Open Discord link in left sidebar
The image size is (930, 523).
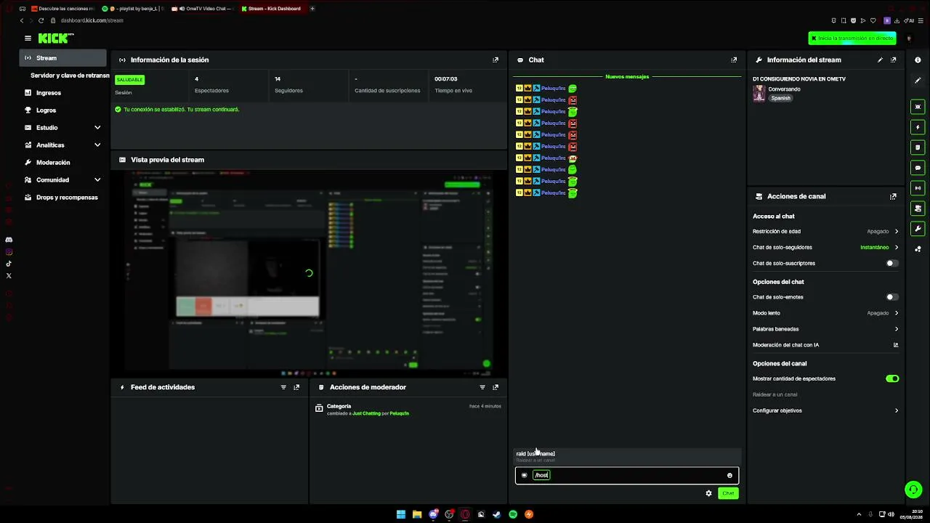pos(9,240)
